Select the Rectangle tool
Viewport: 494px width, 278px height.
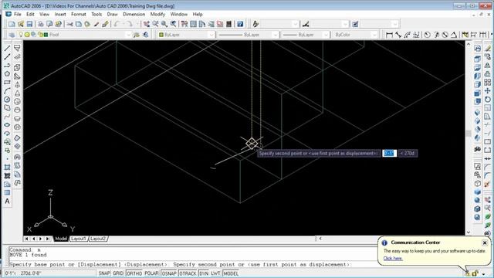click(x=7, y=83)
